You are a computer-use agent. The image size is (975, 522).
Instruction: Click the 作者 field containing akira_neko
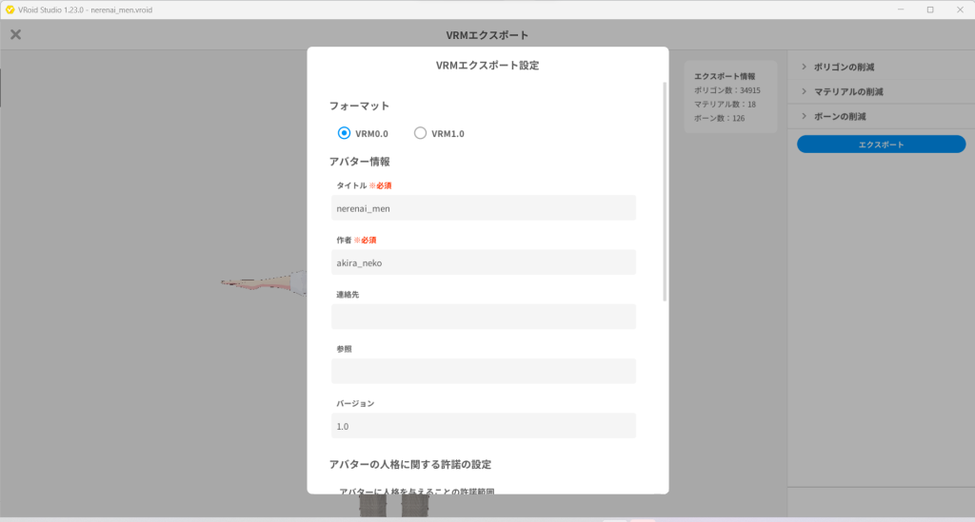point(483,262)
